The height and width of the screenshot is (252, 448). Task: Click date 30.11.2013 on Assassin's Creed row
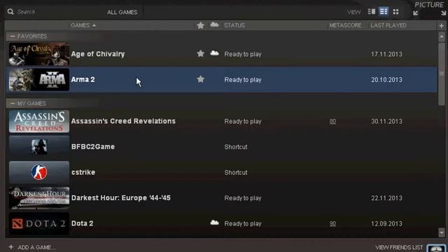point(386,121)
